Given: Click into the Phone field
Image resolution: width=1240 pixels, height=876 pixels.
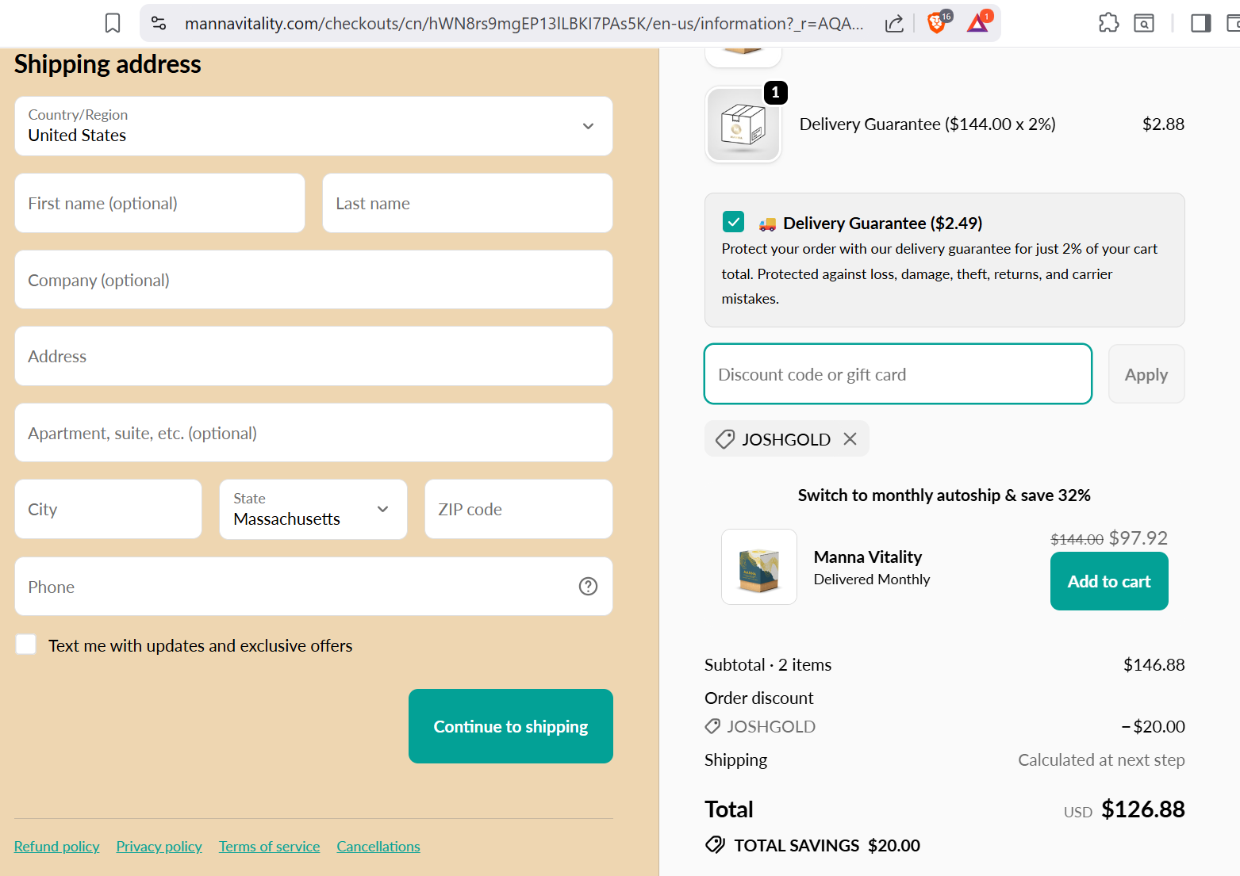Looking at the screenshot, I should coord(313,587).
